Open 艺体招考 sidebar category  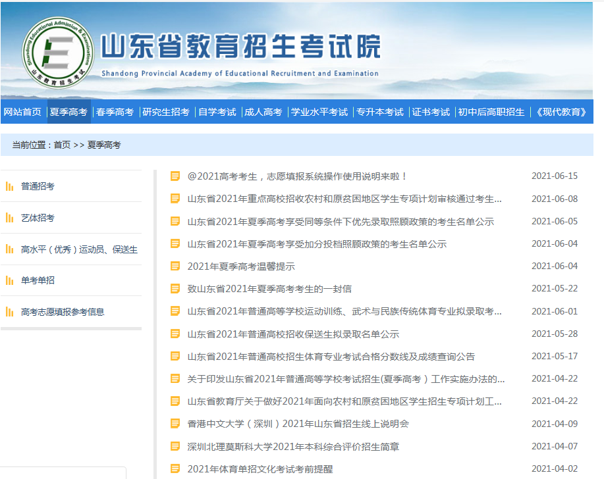point(38,218)
